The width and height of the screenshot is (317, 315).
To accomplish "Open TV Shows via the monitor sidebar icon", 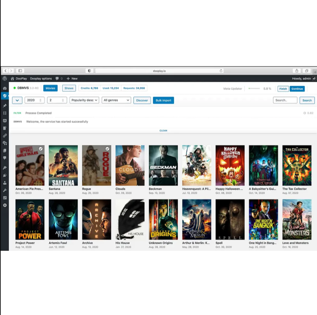I will (5, 120).
